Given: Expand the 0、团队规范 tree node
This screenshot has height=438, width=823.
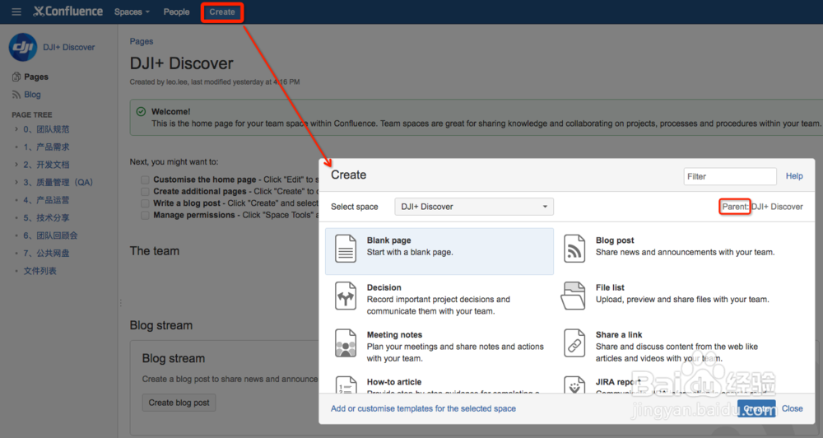Looking at the screenshot, I should coord(16,128).
